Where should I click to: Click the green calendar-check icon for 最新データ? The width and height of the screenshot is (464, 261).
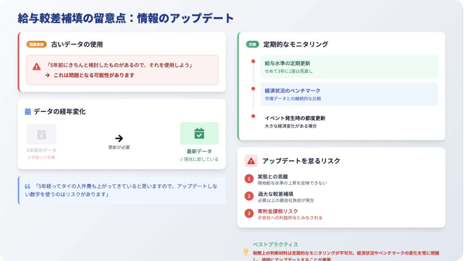pyautogui.click(x=199, y=133)
